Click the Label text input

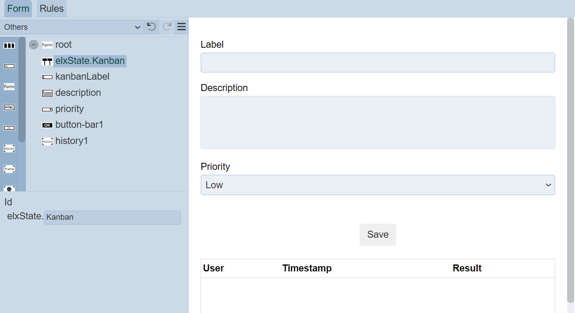pos(377,63)
